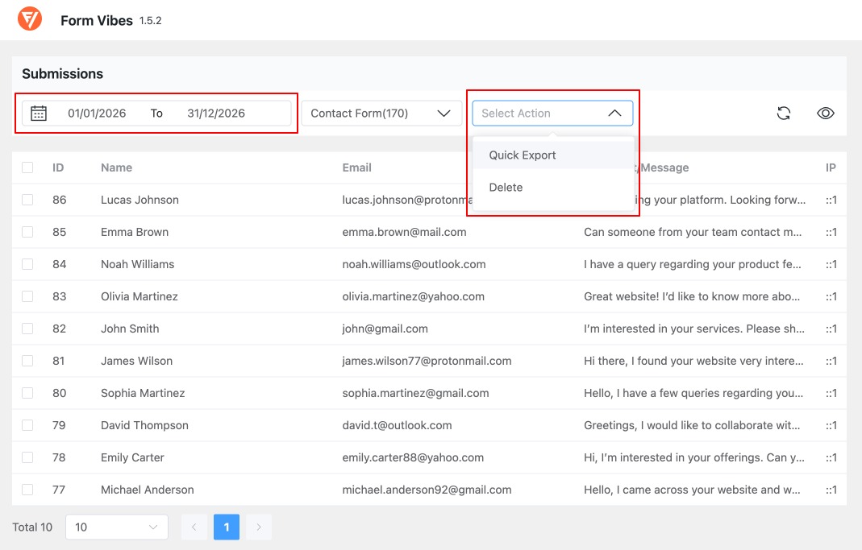862x550 pixels.
Task: Check the checkbox for Emily Carter's submission
Action: 26,457
